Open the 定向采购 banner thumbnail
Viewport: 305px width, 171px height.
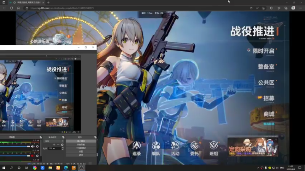(x=253, y=147)
